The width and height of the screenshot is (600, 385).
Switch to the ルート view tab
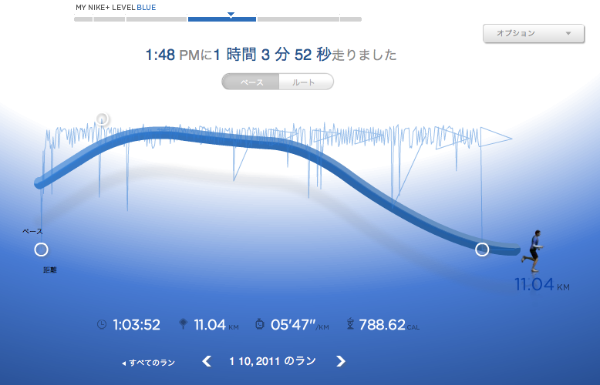click(306, 82)
